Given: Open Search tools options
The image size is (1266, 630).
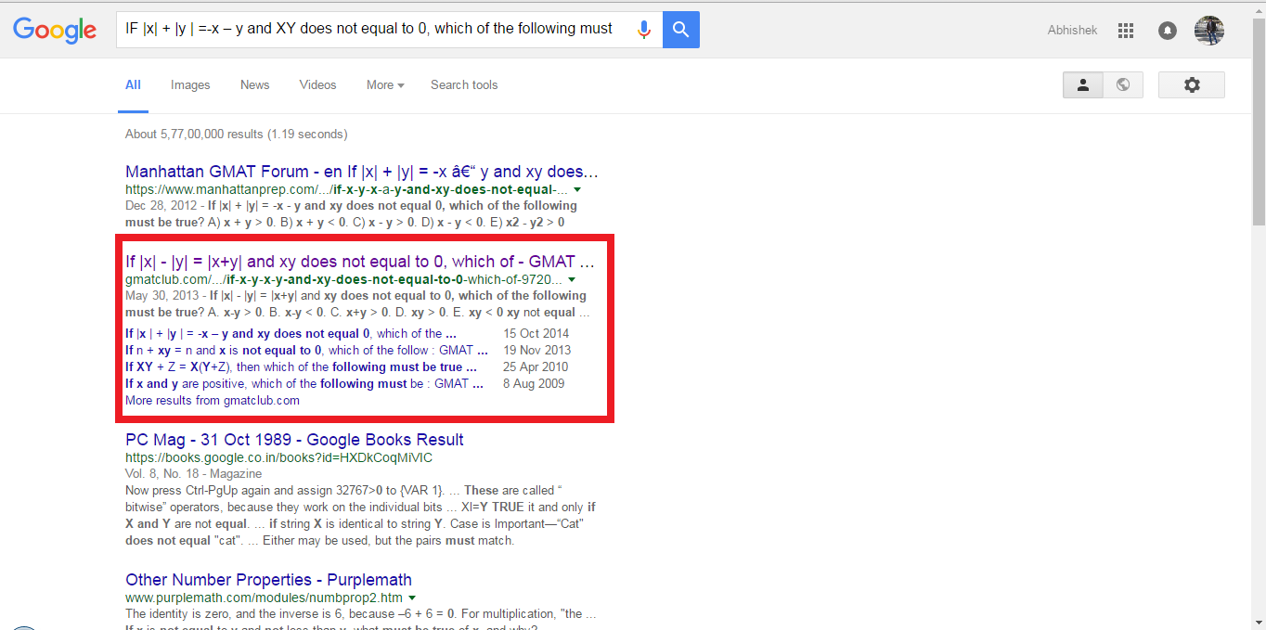Looking at the screenshot, I should [464, 84].
